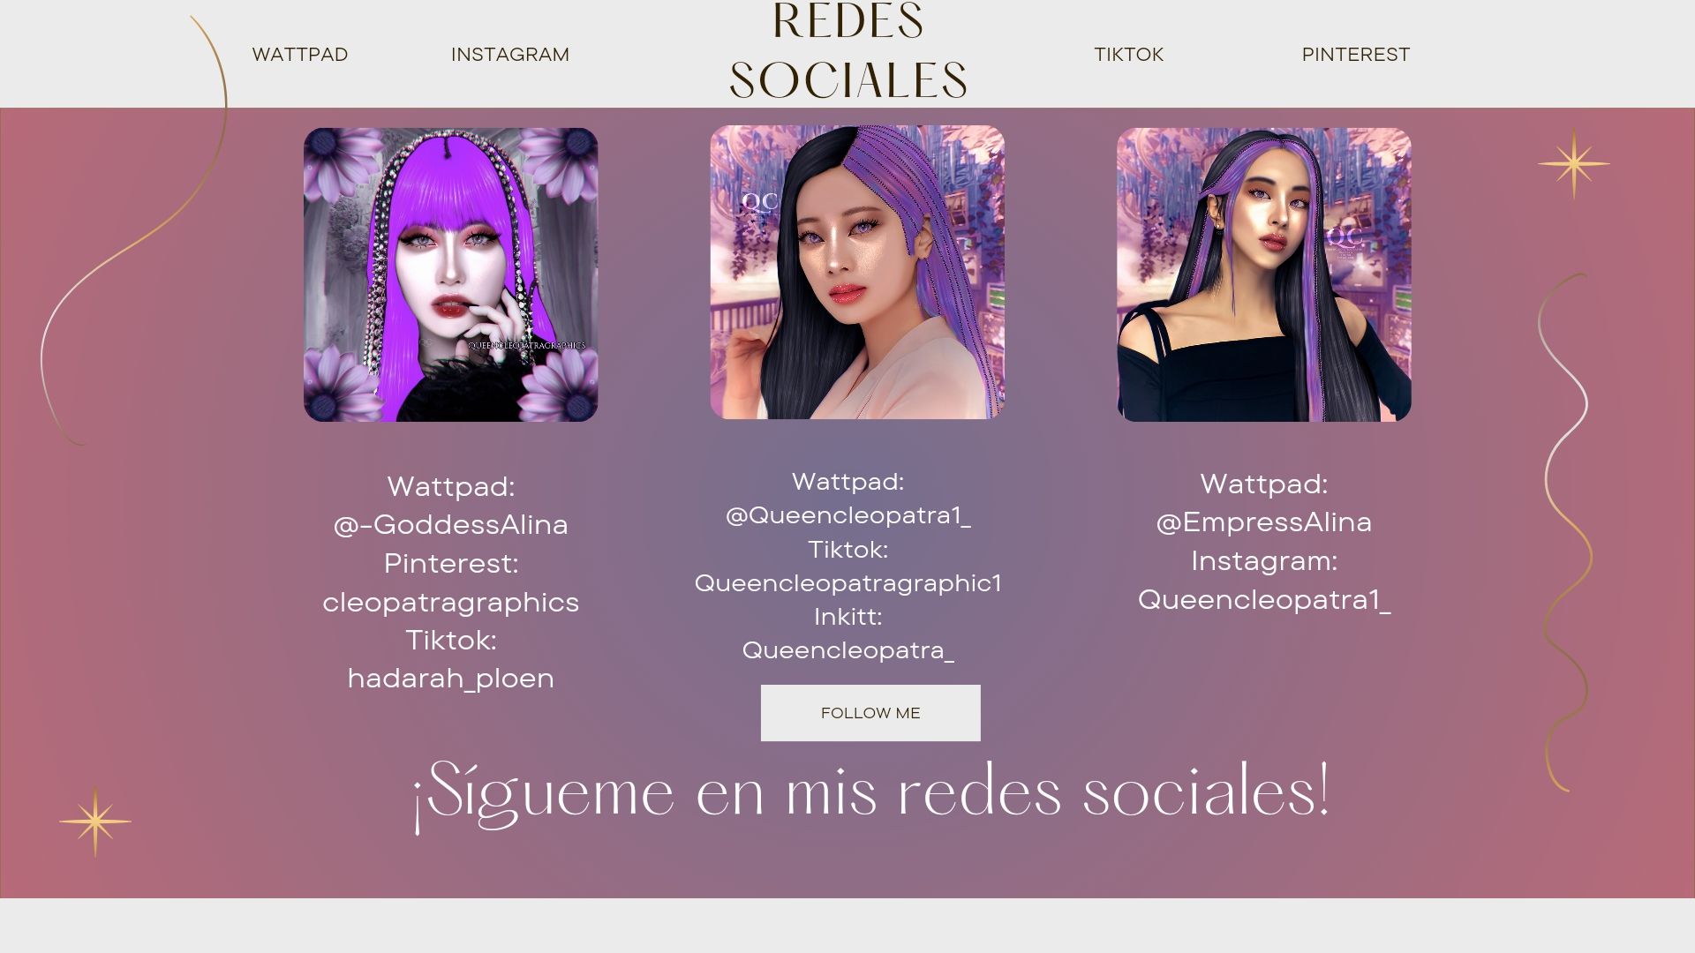Click the Queencleopatra1_ Instagram username
Image resolution: width=1695 pixels, height=953 pixels.
[x=1264, y=600]
